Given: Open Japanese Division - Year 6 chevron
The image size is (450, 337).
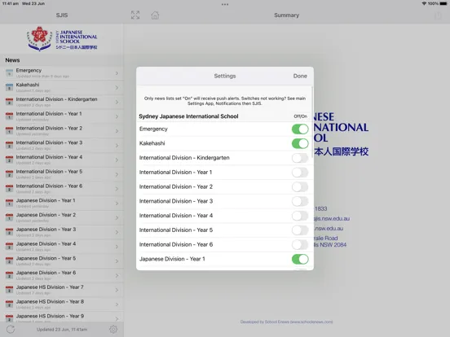Looking at the screenshot, I should [x=117, y=275].
